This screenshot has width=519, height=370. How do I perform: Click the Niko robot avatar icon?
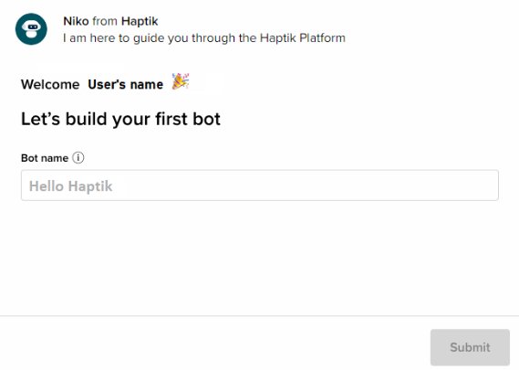31,29
